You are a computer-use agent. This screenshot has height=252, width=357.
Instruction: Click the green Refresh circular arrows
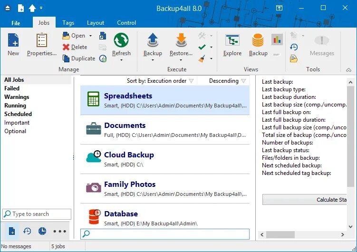[x=121, y=40]
